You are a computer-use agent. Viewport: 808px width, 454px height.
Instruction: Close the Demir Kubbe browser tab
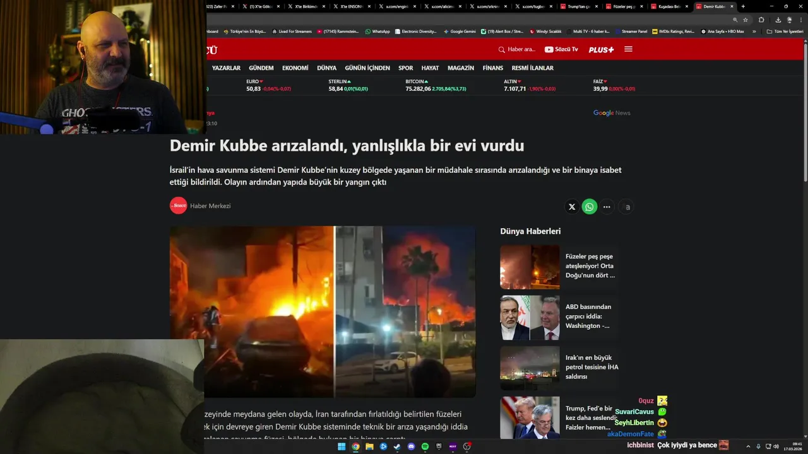(x=733, y=6)
